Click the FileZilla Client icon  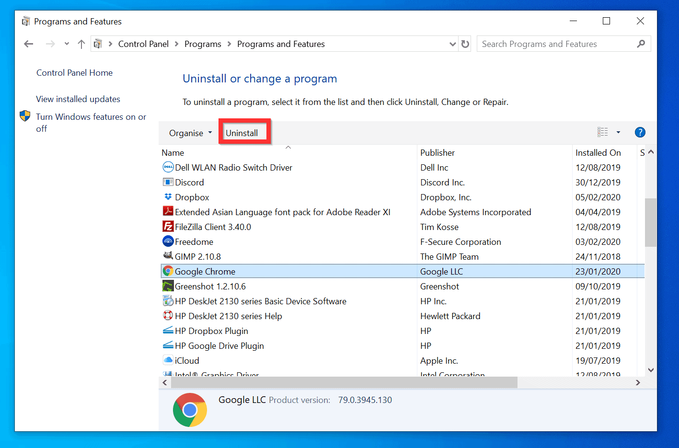168,226
